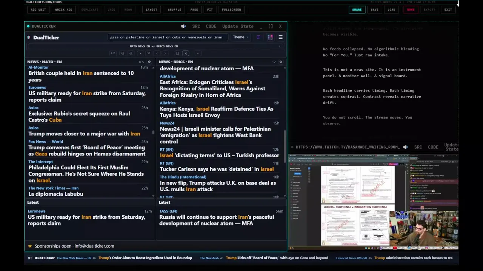483x271 pixels.
Task: Click QUICK ADD in the top bar
Action: tap(63, 9)
